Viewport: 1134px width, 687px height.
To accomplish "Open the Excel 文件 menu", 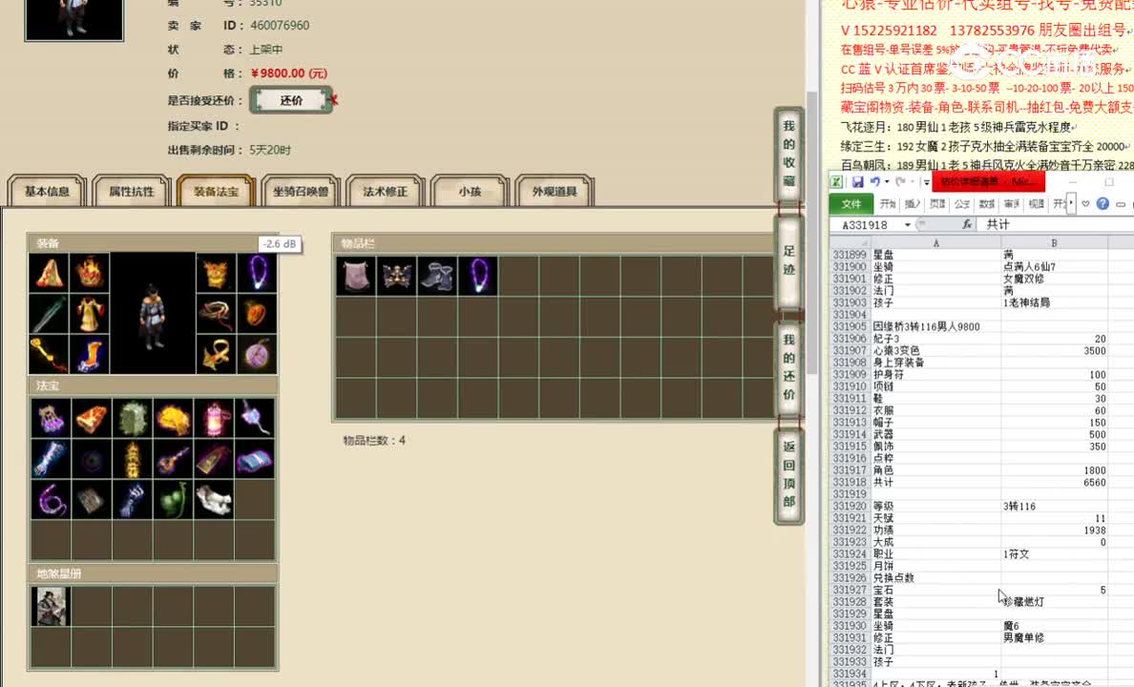I will tap(852, 203).
